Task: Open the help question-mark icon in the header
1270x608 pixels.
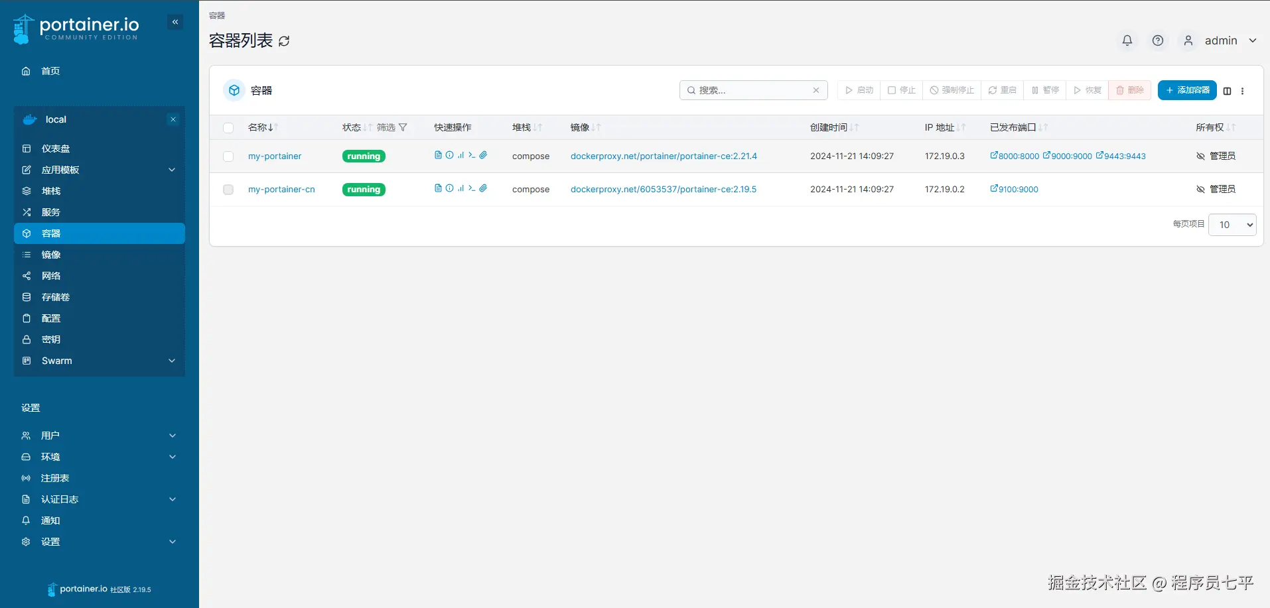Action: click(1158, 40)
